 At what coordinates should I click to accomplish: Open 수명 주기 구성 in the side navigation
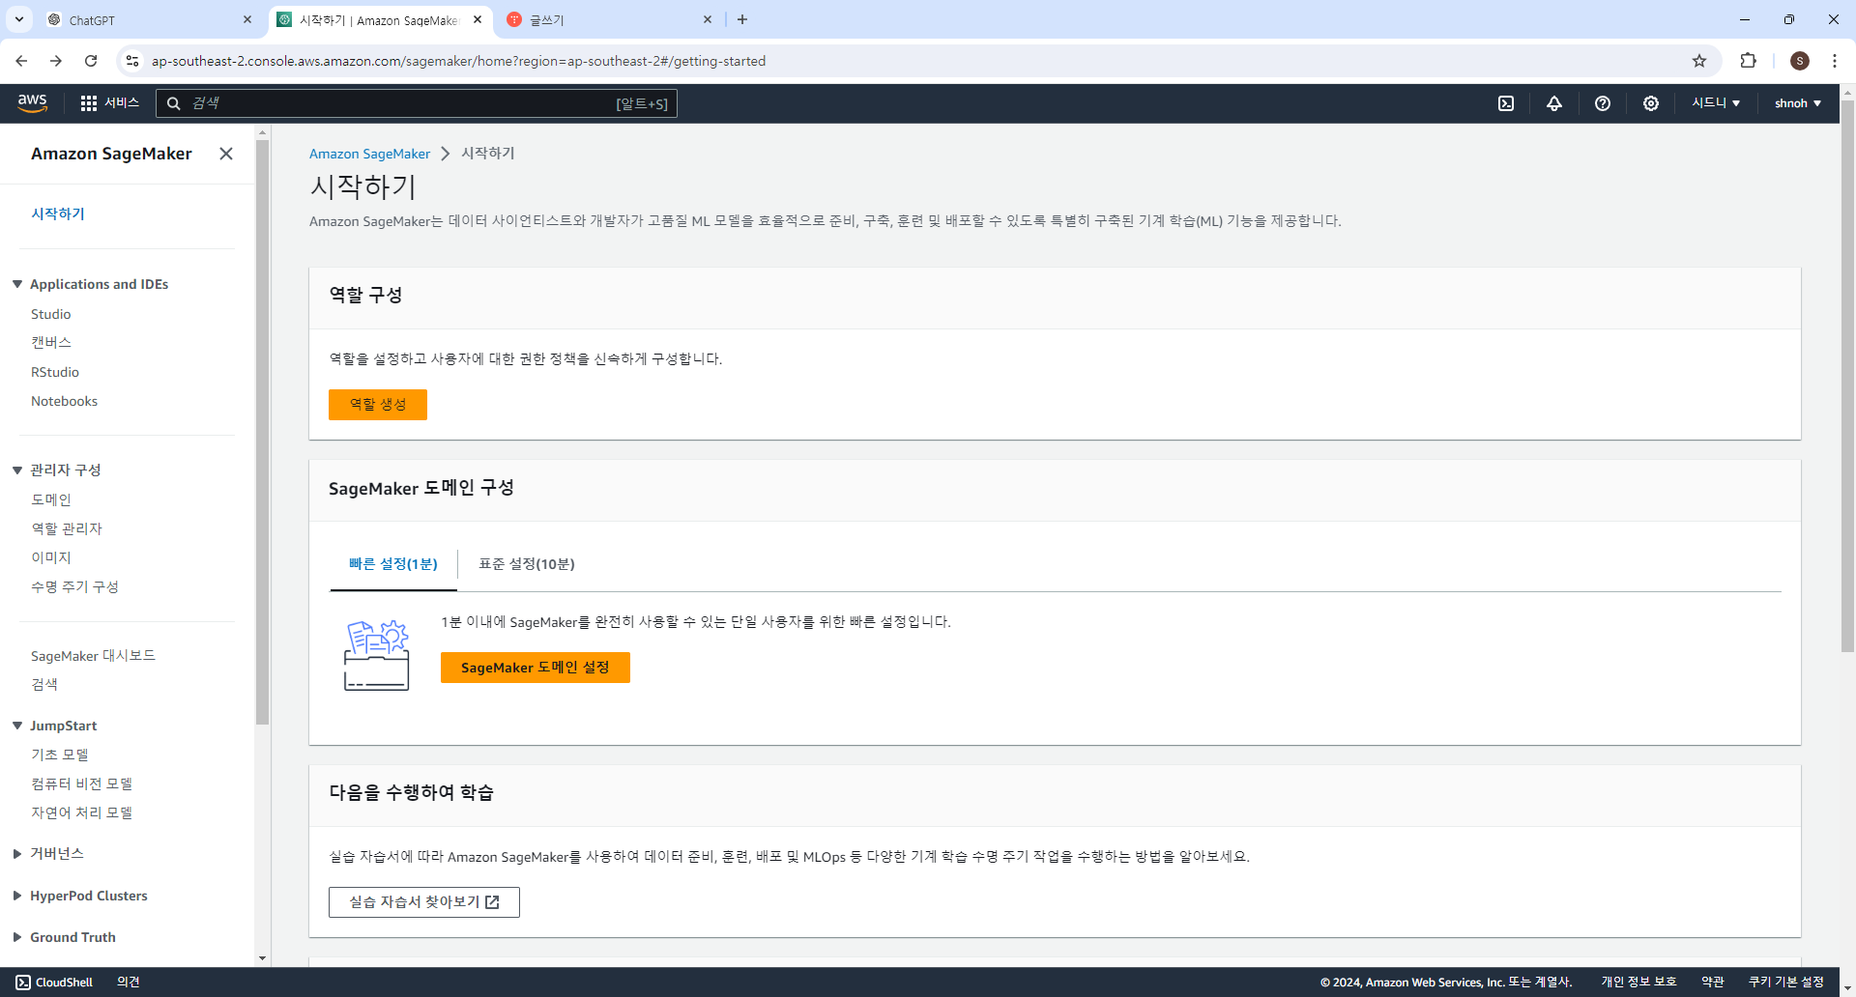click(74, 586)
